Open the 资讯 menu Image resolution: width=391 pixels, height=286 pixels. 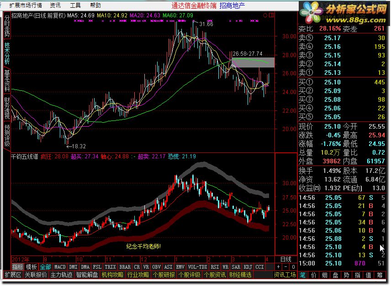(55, 5)
